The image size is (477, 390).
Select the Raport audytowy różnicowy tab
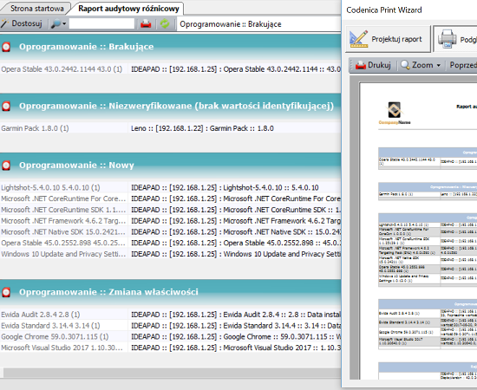click(x=128, y=8)
